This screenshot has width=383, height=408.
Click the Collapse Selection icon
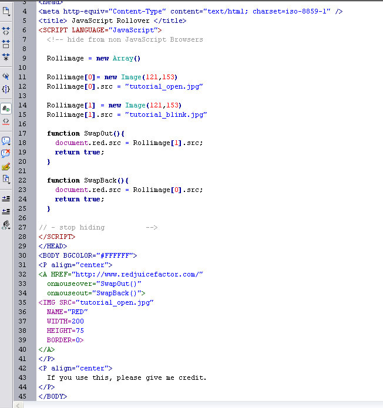[x=6, y=44]
